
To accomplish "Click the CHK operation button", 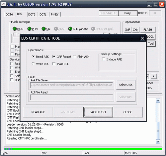I will click(x=135, y=30).
